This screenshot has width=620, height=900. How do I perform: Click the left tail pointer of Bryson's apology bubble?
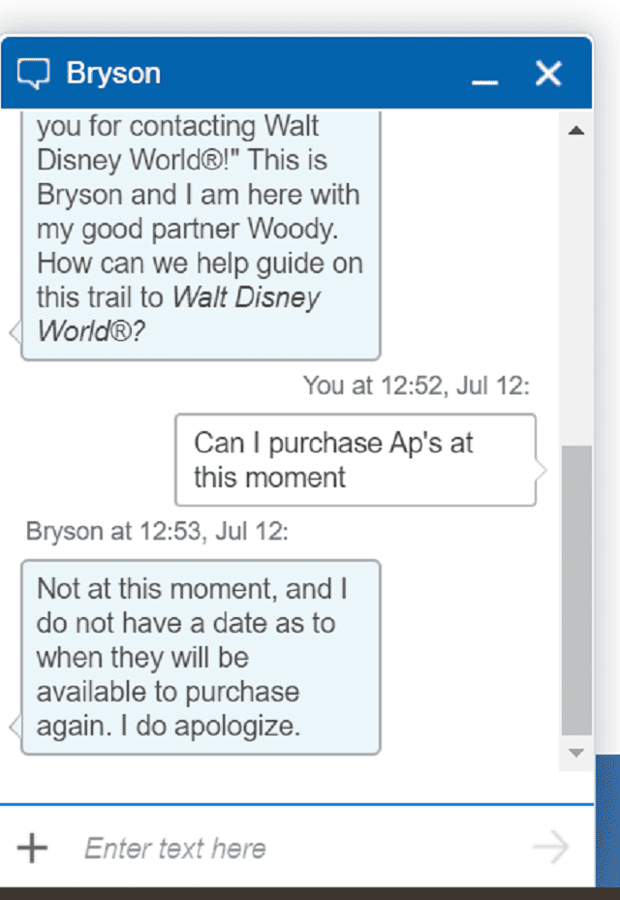[15, 727]
